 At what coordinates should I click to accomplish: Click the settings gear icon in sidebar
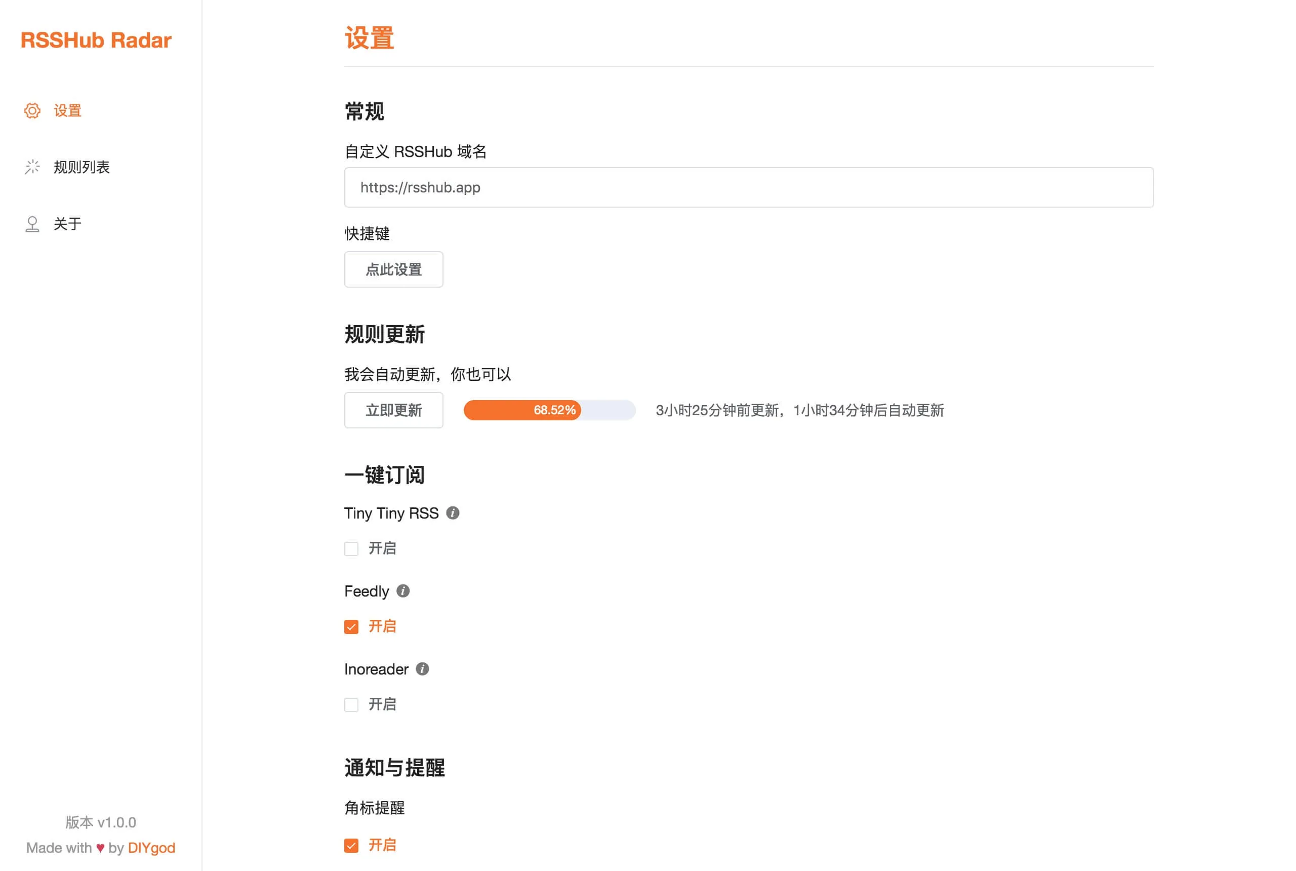tap(32, 110)
